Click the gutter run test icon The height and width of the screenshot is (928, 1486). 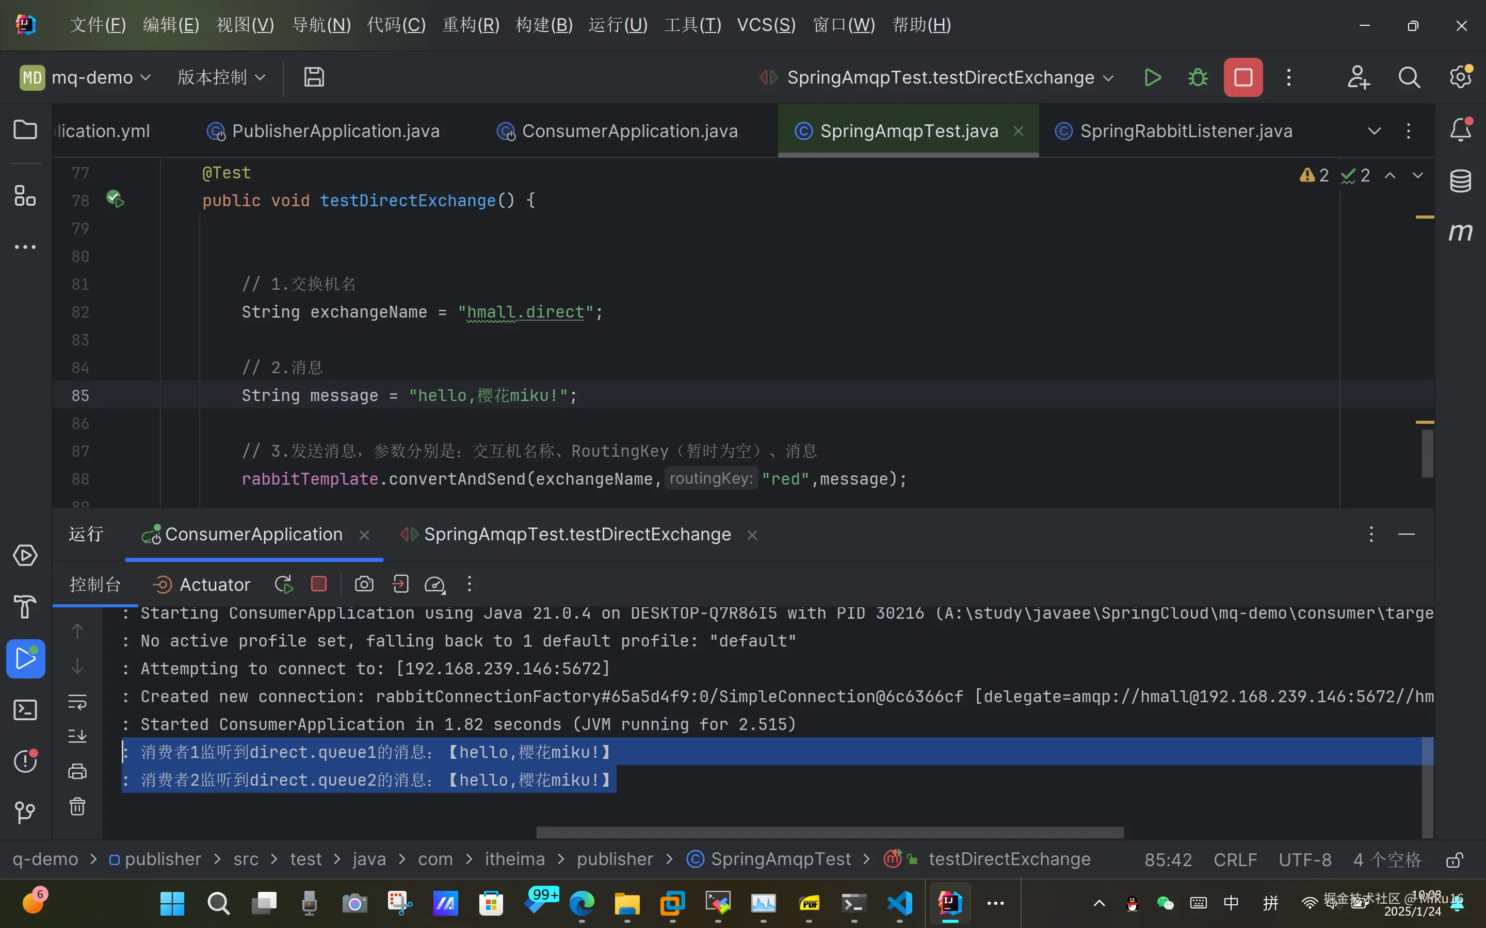coord(115,200)
